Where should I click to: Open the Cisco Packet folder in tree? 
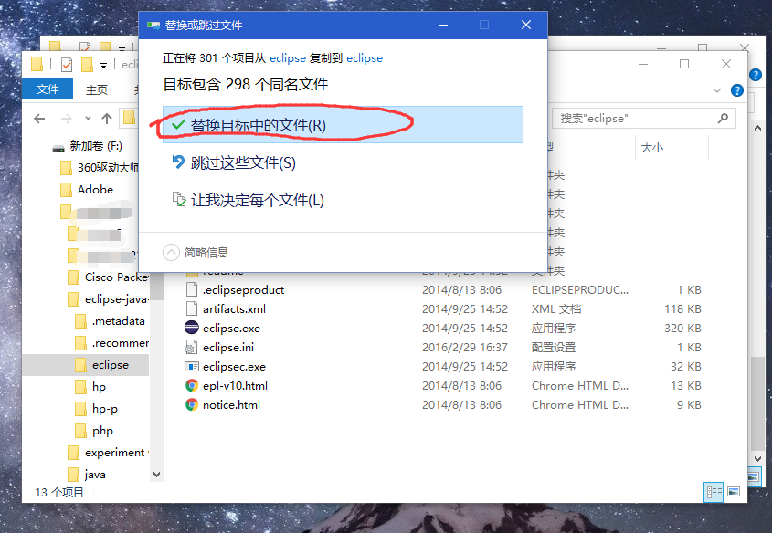click(x=108, y=277)
